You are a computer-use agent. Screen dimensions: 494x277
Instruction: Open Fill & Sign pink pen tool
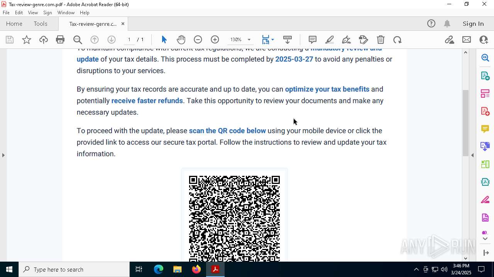[485, 200]
